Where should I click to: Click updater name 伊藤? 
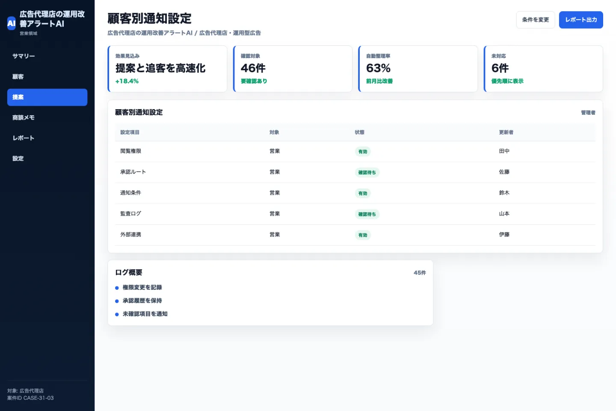point(504,235)
